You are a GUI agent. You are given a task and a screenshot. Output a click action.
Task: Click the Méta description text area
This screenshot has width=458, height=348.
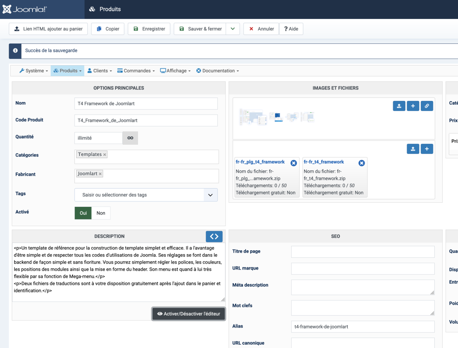(363, 287)
